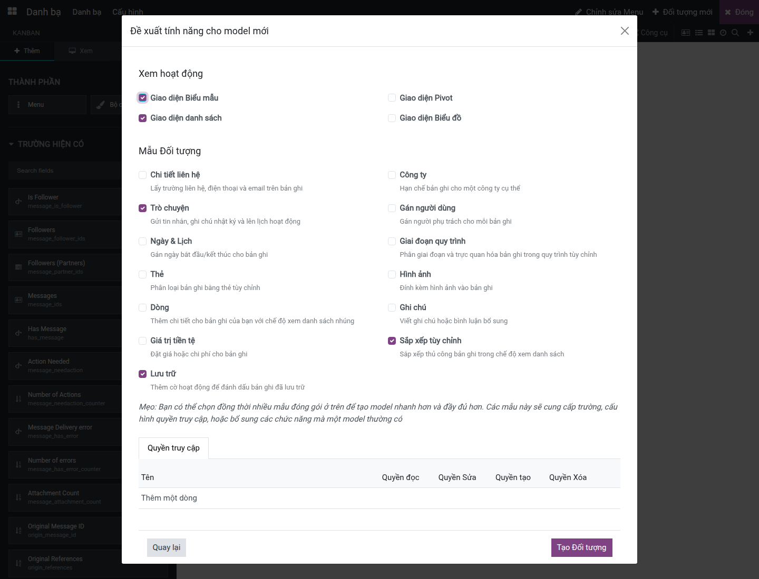759x579 pixels.
Task: Click the Quay lại button
Action: pos(167,547)
